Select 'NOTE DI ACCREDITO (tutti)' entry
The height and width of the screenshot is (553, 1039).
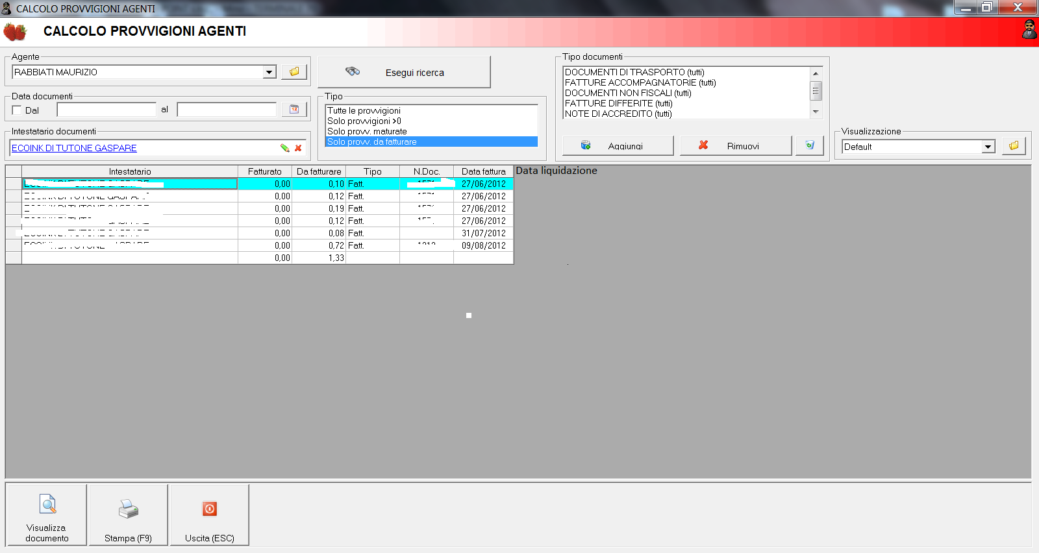pos(686,114)
